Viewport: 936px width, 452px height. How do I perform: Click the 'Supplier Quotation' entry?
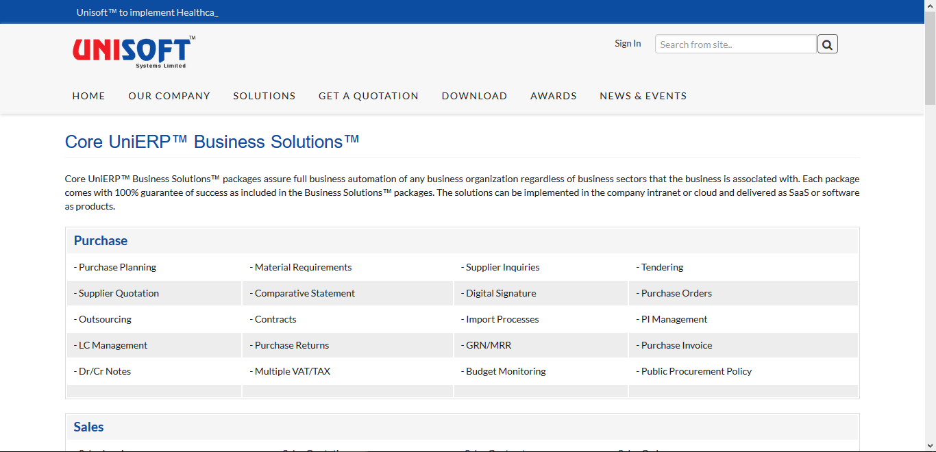[116, 293]
